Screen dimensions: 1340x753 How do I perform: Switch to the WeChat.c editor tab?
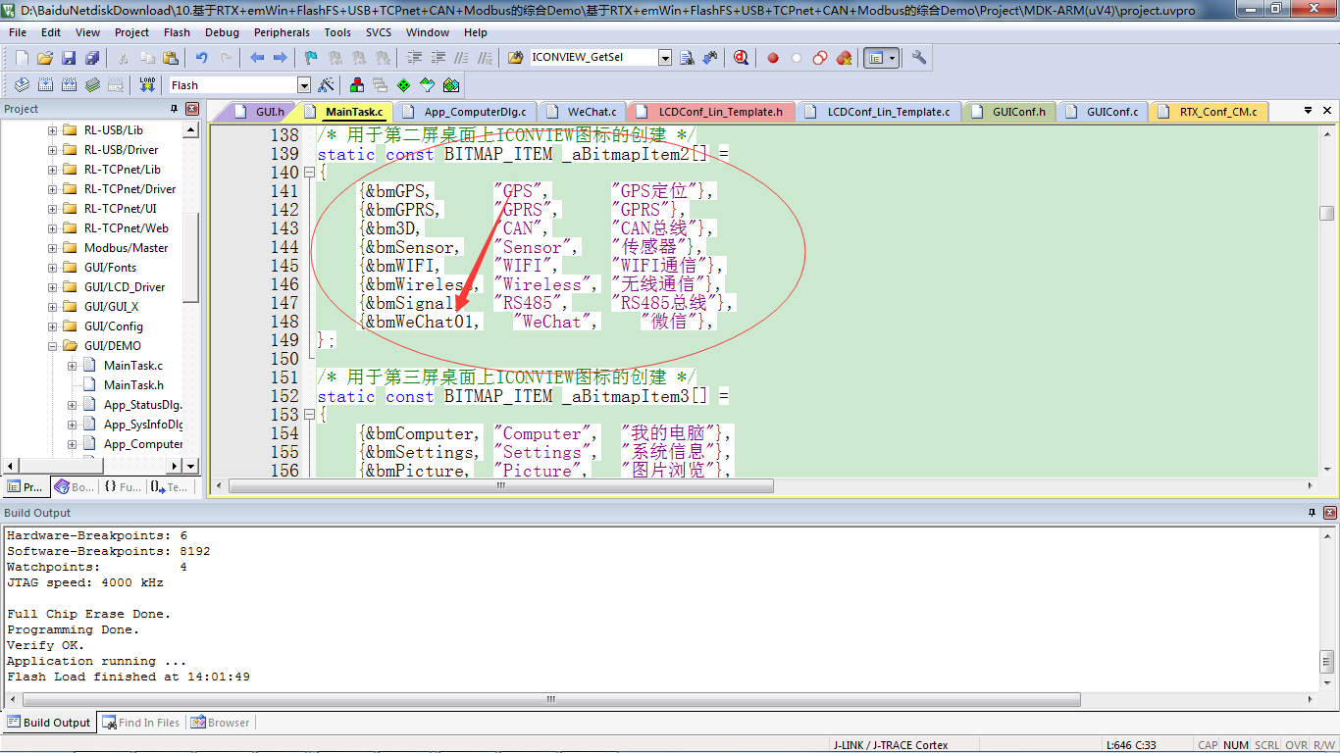[583, 112]
